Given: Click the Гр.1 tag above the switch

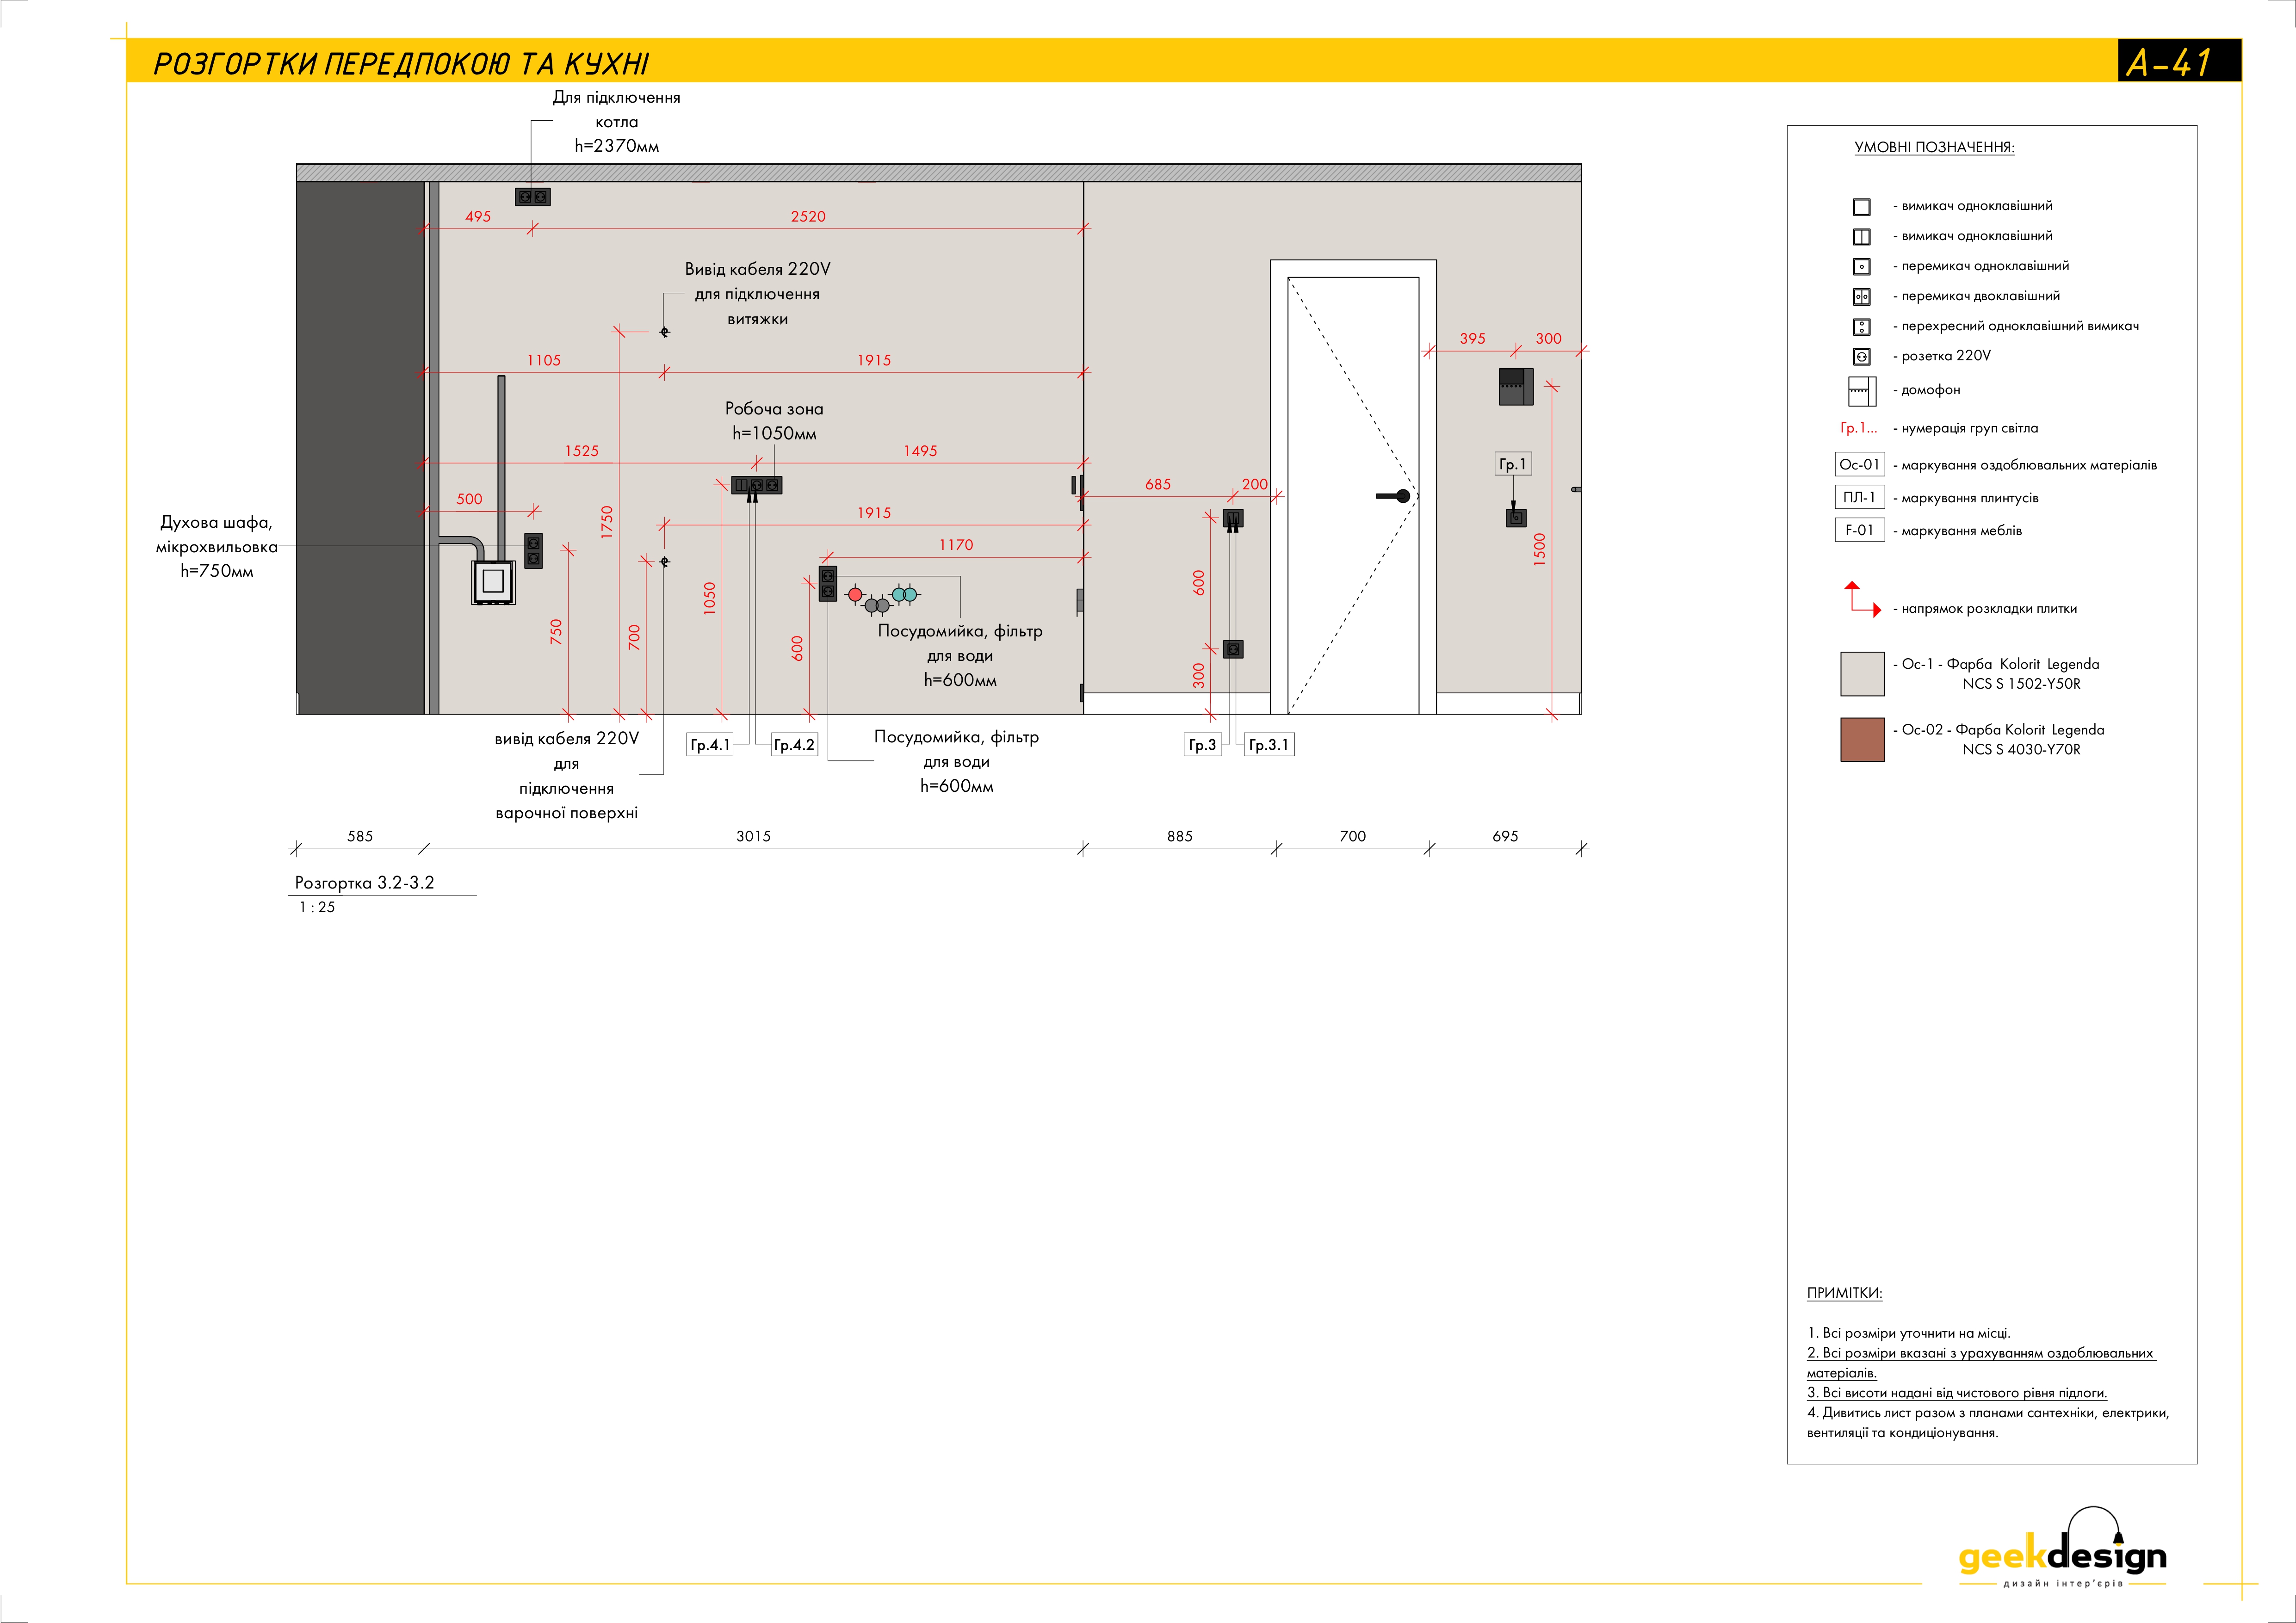Looking at the screenshot, I should (1512, 464).
